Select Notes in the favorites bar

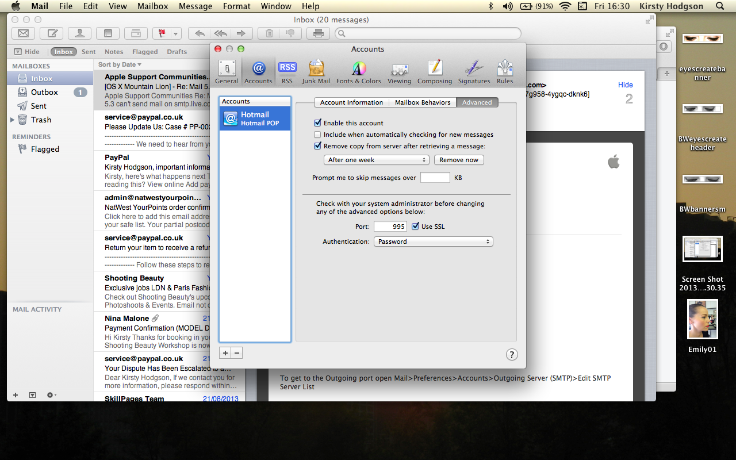pyautogui.click(x=114, y=52)
